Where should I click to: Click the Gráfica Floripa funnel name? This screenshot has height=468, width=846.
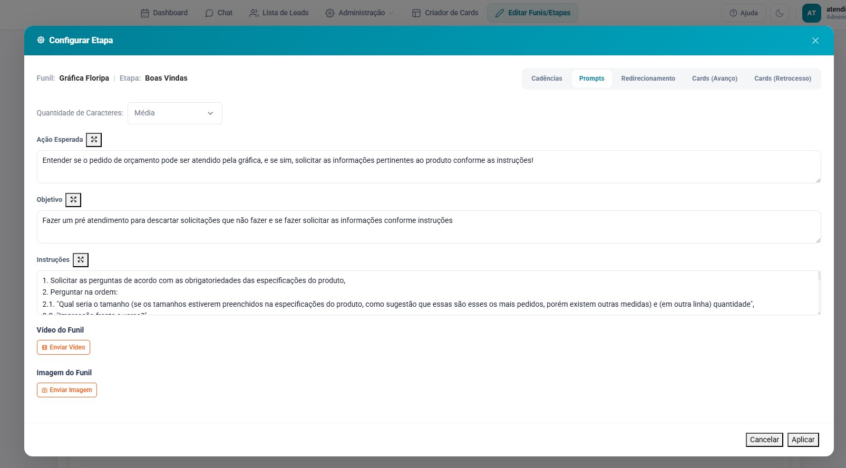[x=84, y=78]
